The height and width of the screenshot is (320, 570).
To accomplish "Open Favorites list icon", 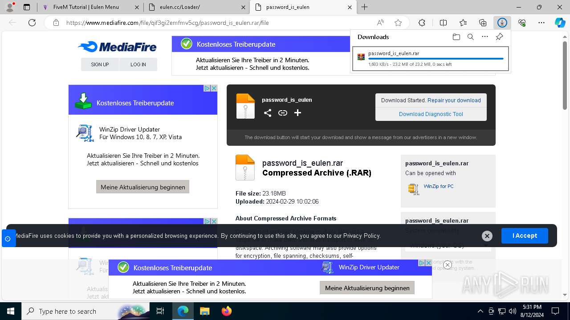I will 463,23.
